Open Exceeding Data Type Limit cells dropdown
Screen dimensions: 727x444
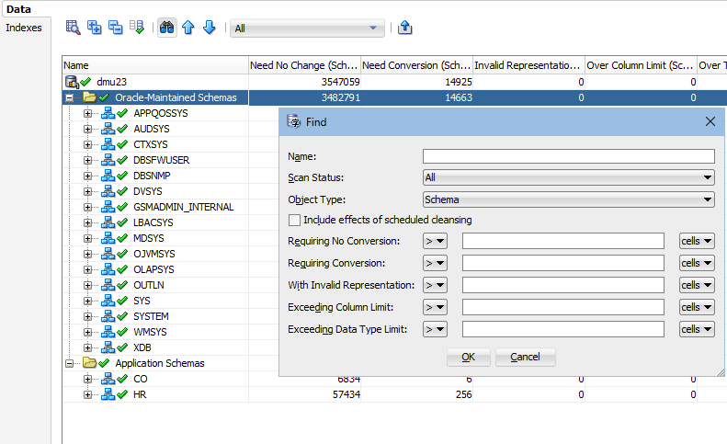click(697, 329)
